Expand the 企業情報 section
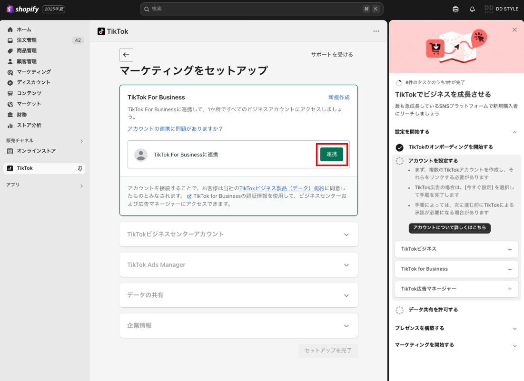 [x=238, y=325]
